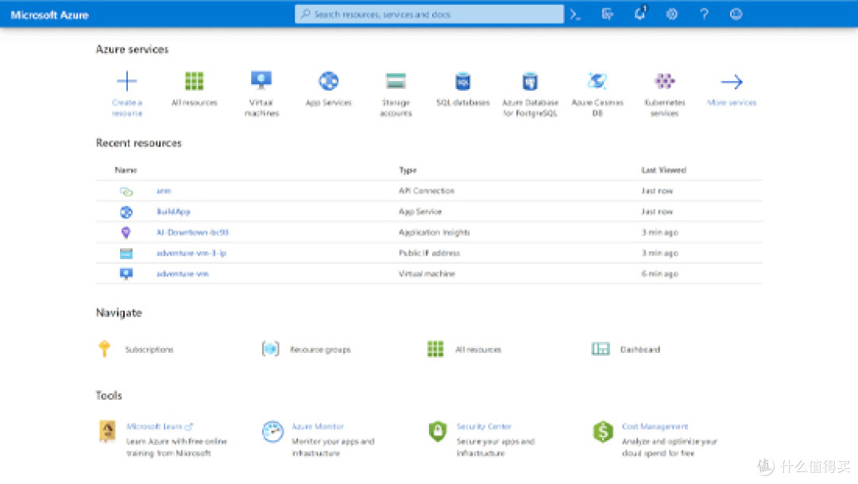Screen dimensions: 858x484
Task: Click in the Search resources, services and docs box
Action: click(x=429, y=14)
